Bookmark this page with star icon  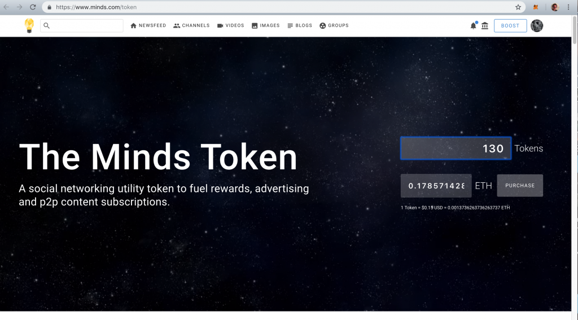pos(518,7)
